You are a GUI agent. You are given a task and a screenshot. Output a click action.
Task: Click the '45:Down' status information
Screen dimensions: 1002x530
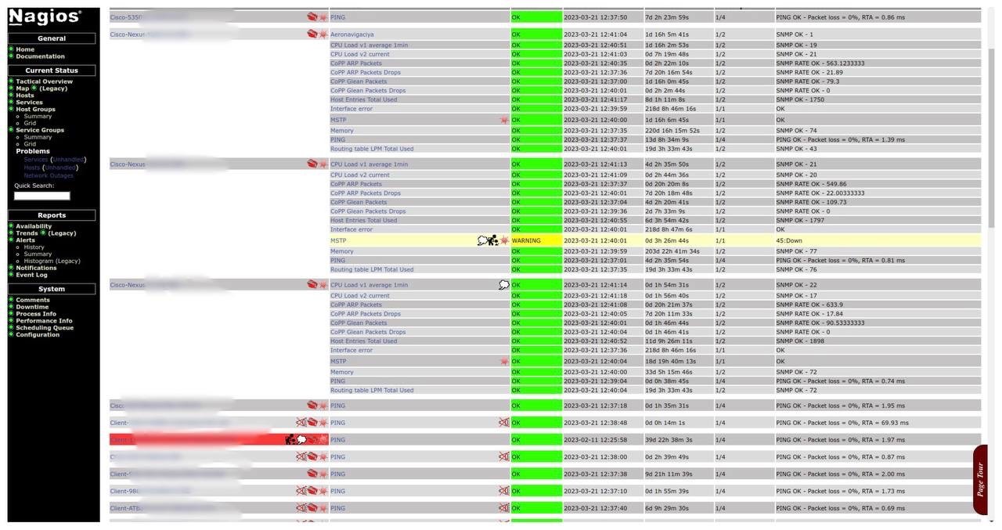coord(789,241)
